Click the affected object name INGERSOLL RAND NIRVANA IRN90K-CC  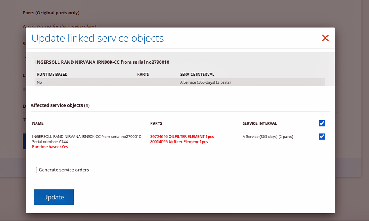click(86, 137)
